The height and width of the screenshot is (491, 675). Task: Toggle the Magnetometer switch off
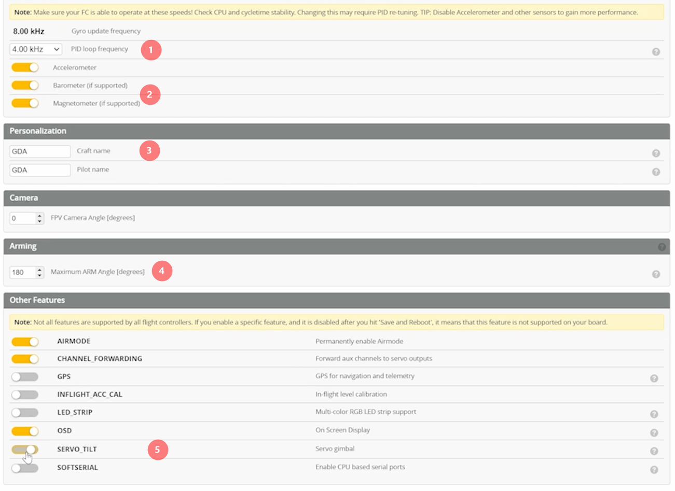25,103
